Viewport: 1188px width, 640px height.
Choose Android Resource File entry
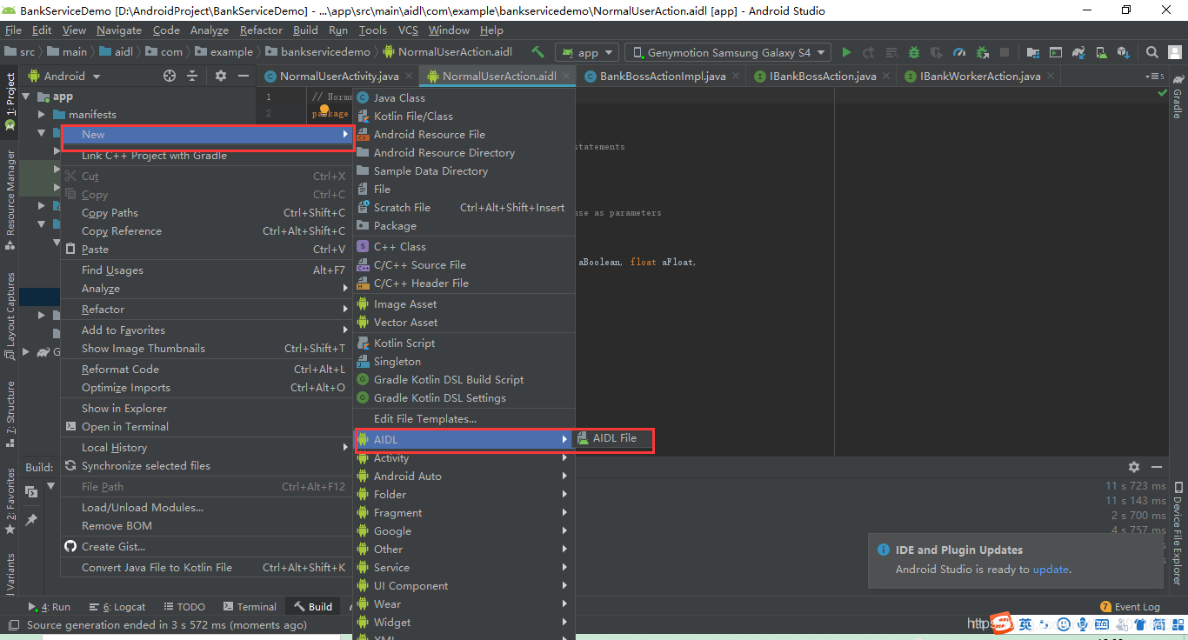coord(464,135)
